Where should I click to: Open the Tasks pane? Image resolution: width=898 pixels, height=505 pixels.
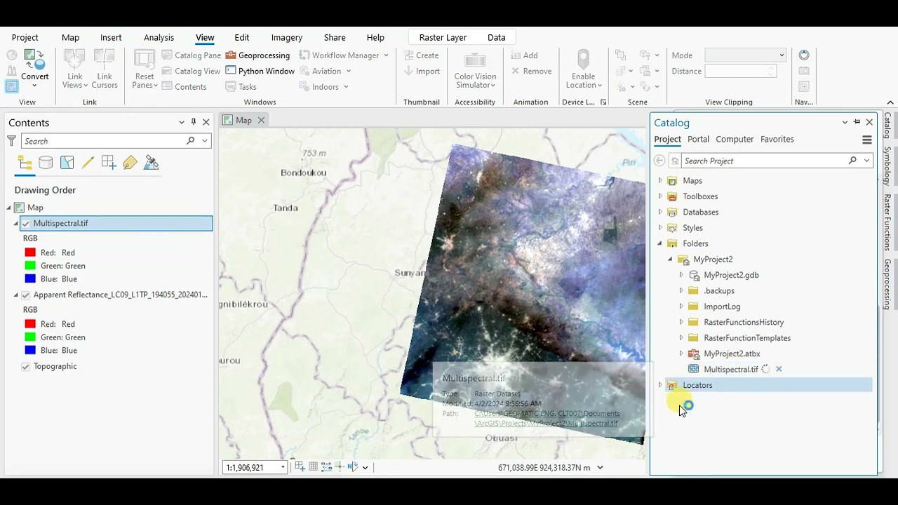241,87
